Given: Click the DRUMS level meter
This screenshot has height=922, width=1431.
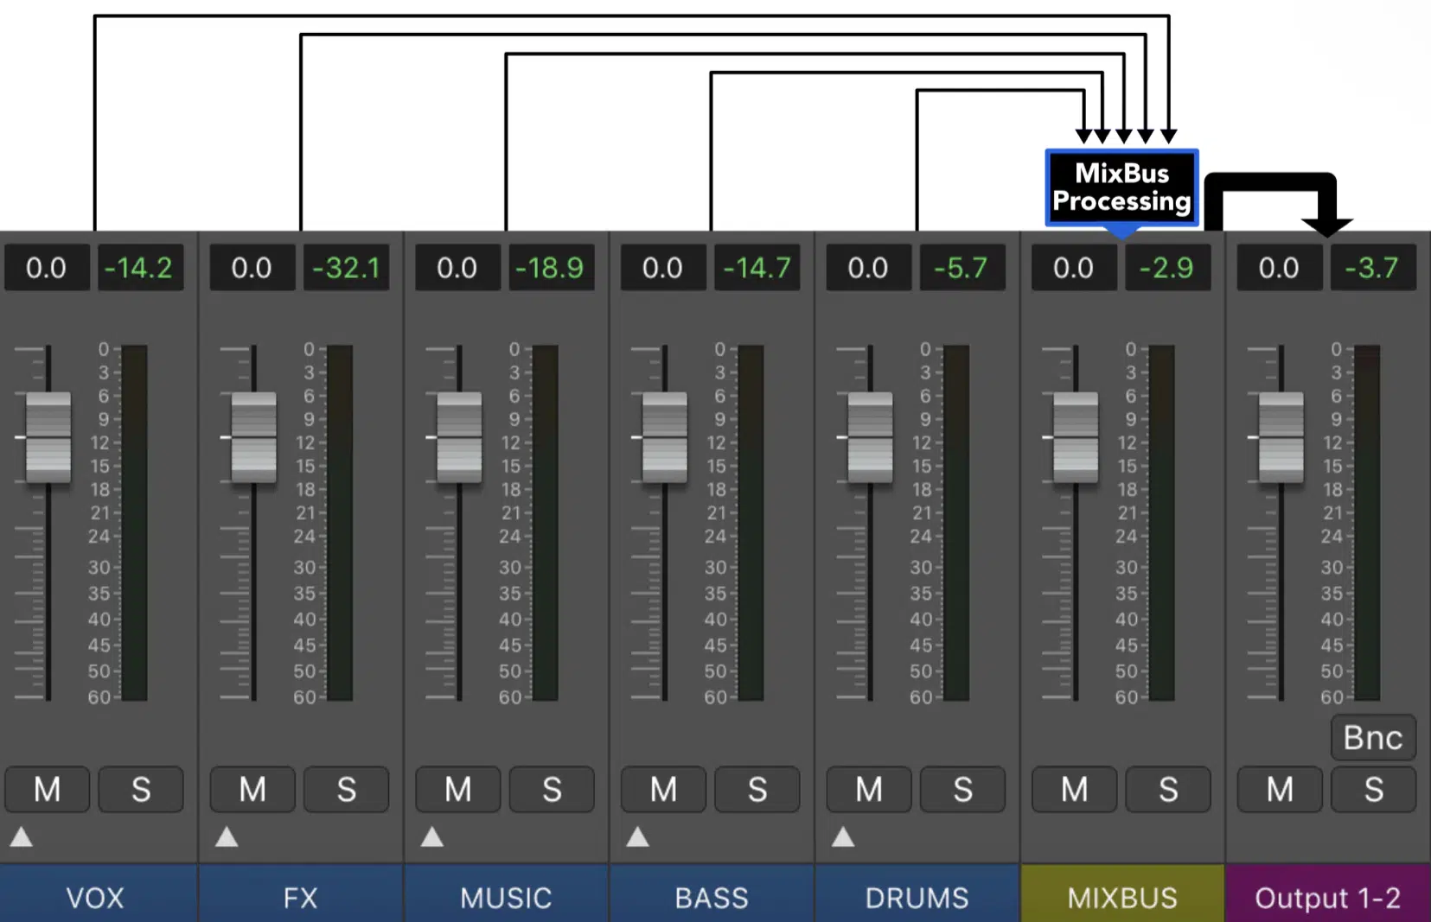Looking at the screenshot, I should coord(955,523).
